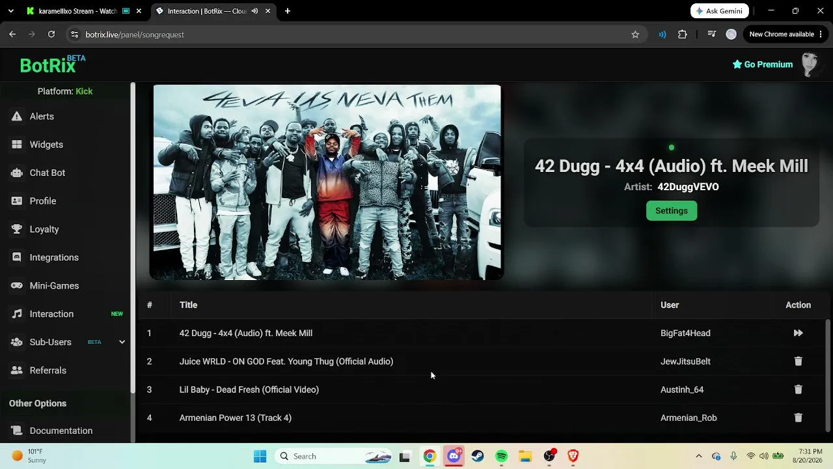
Task: Click the Chat Bot robot icon
Action: [x=17, y=173]
